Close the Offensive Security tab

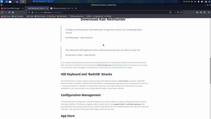(72, 8)
